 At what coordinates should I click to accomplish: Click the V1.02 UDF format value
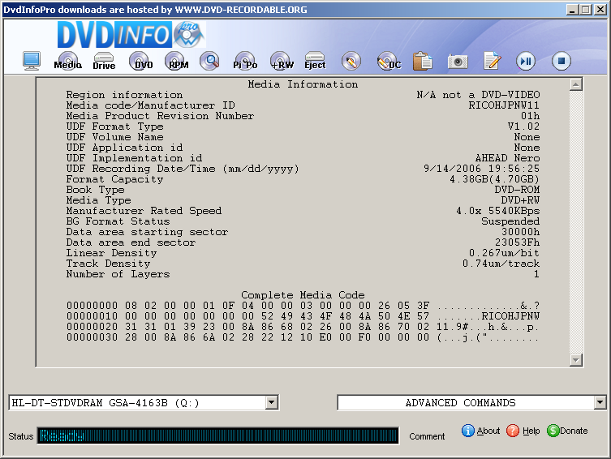pyautogui.click(x=523, y=127)
